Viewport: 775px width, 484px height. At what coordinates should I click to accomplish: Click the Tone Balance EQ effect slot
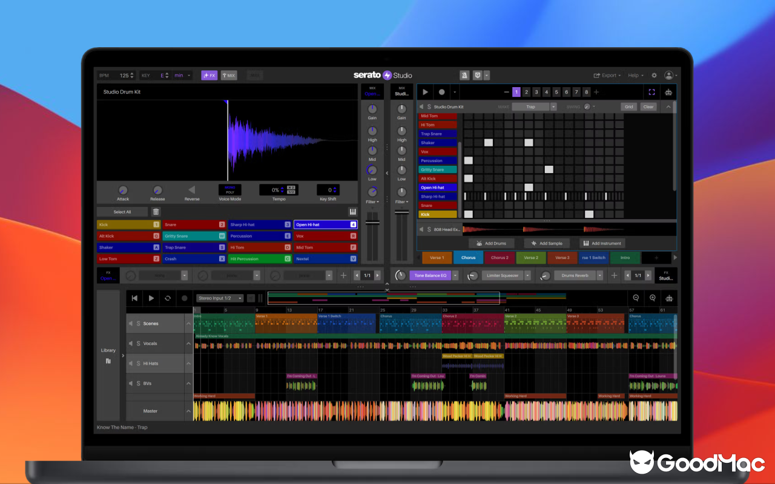click(x=432, y=275)
